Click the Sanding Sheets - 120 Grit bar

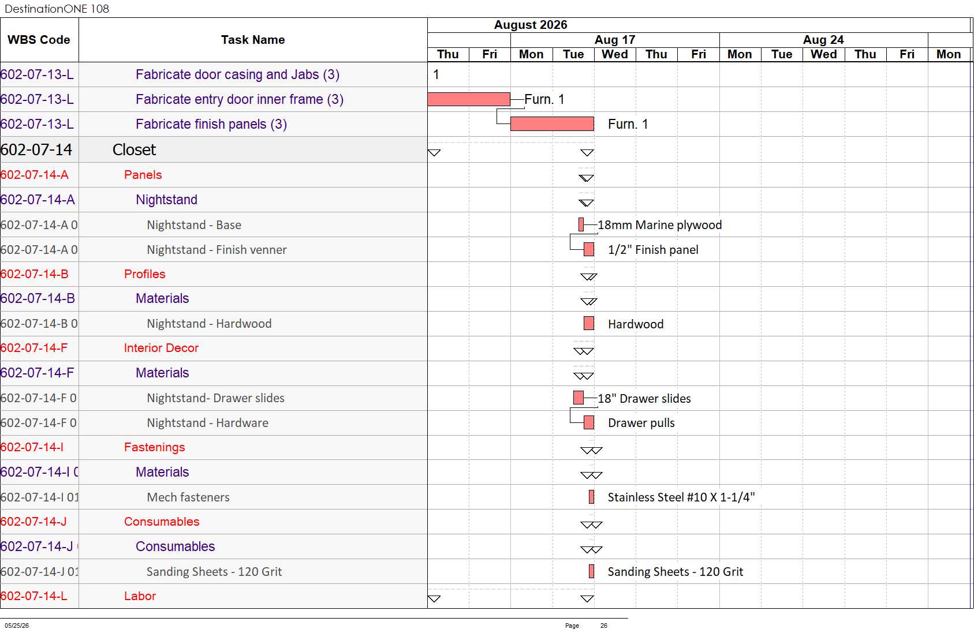(x=591, y=571)
